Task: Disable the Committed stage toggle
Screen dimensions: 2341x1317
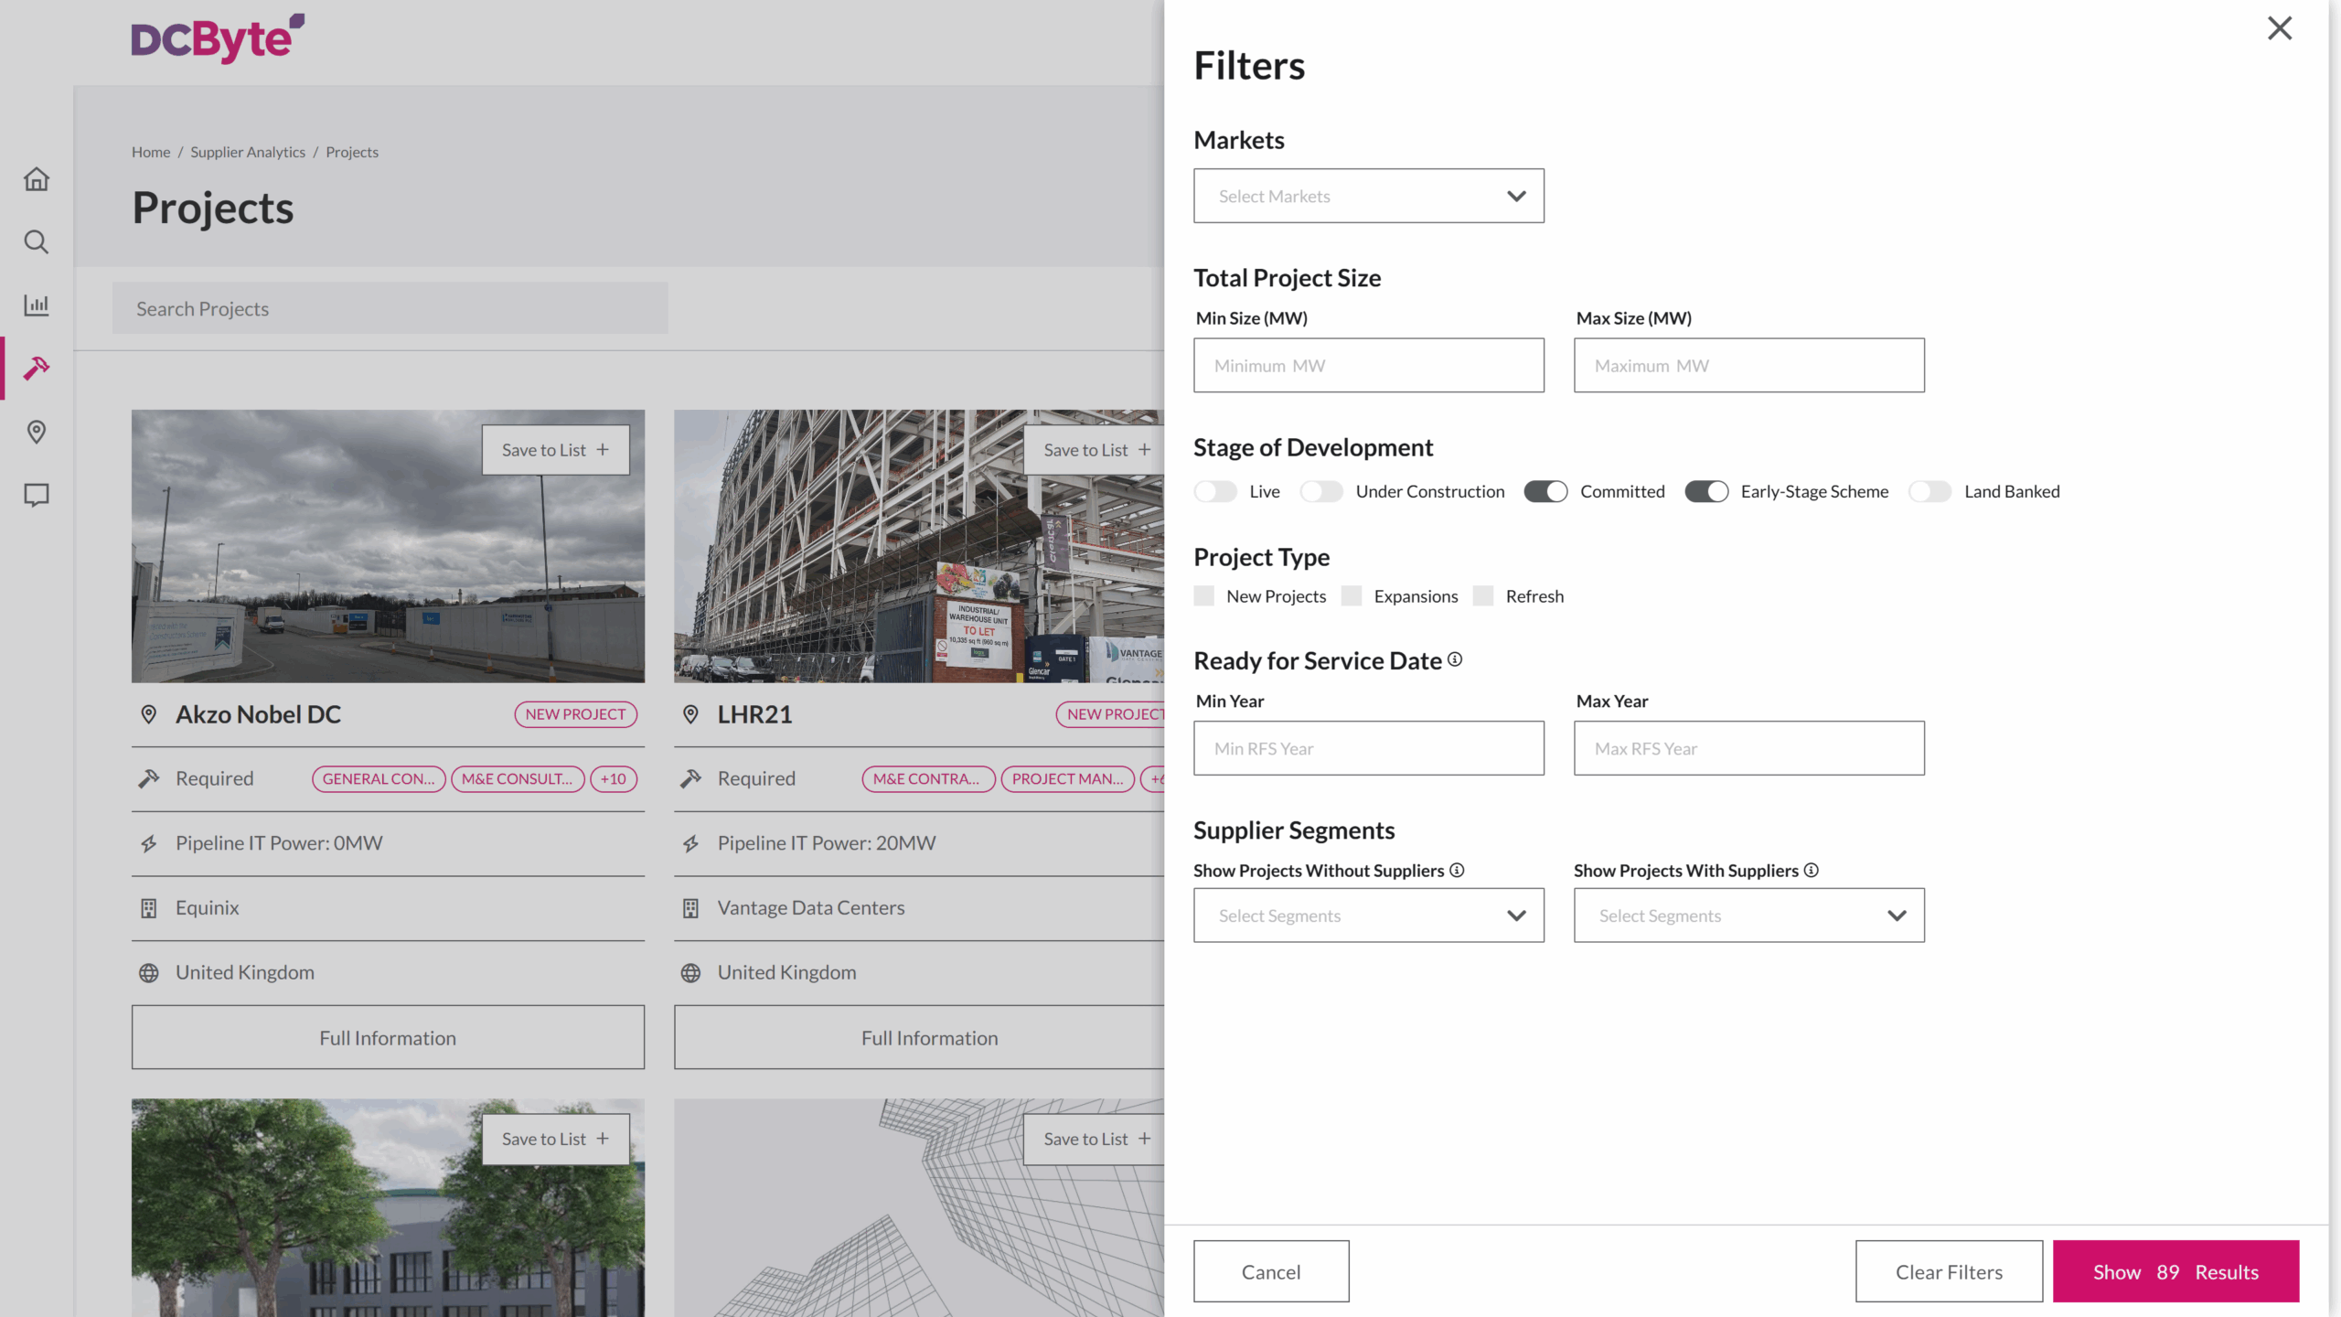Action: point(1545,491)
